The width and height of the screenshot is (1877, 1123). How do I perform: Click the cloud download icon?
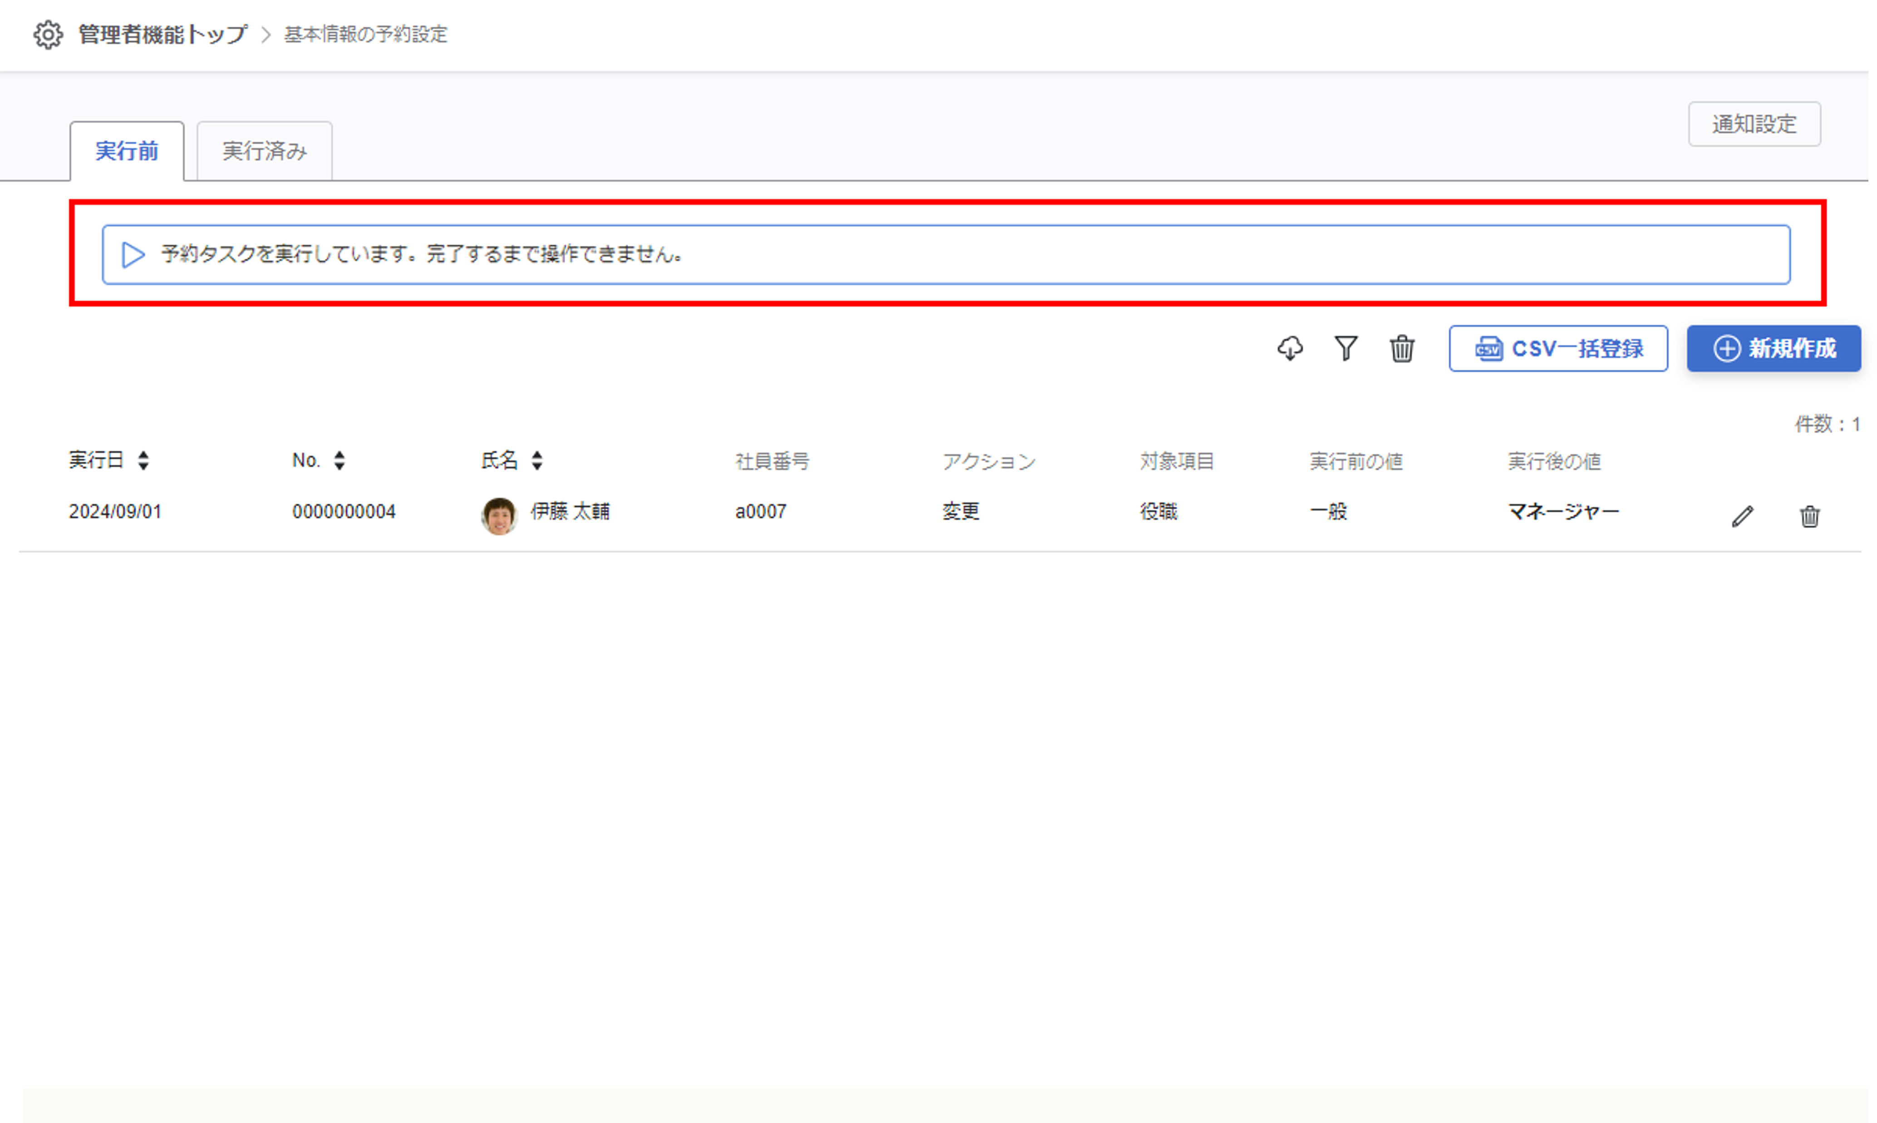pyautogui.click(x=1291, y=349)
